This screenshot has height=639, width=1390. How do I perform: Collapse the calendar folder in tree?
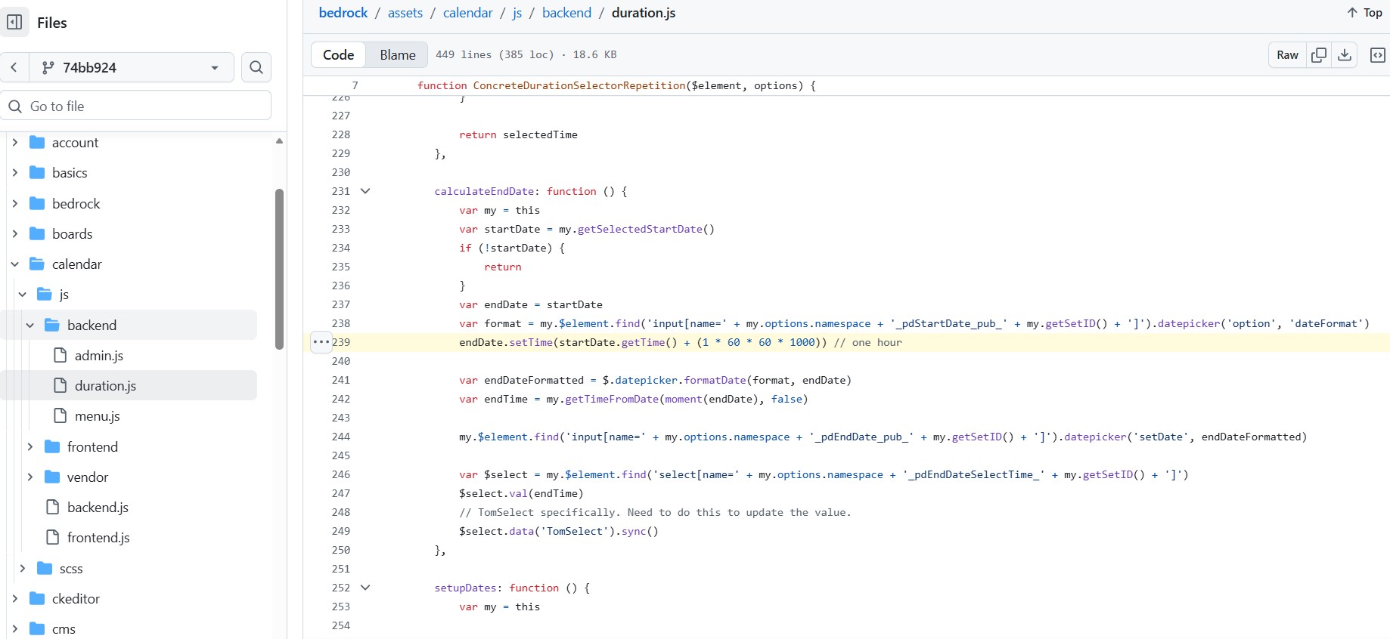point(15,264)
